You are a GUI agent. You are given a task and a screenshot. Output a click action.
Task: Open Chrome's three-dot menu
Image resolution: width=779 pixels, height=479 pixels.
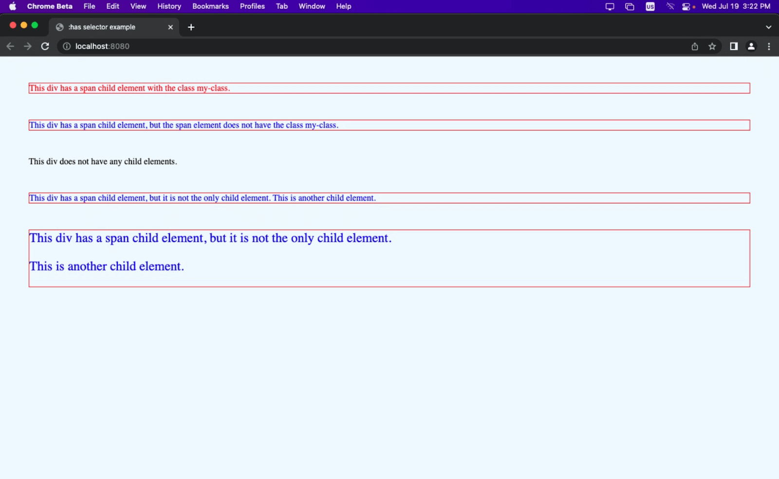pos(769,46)
